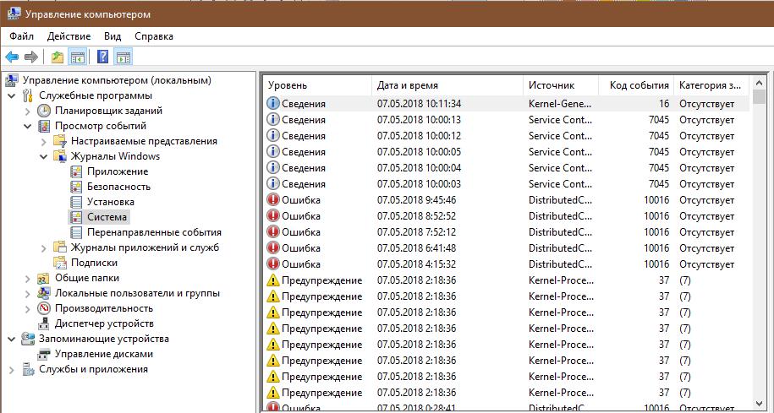Click the info icon of the 10:11:34 event
This screenshot has width=774, height=413.
pyautogui.click(x=273, y=103)
